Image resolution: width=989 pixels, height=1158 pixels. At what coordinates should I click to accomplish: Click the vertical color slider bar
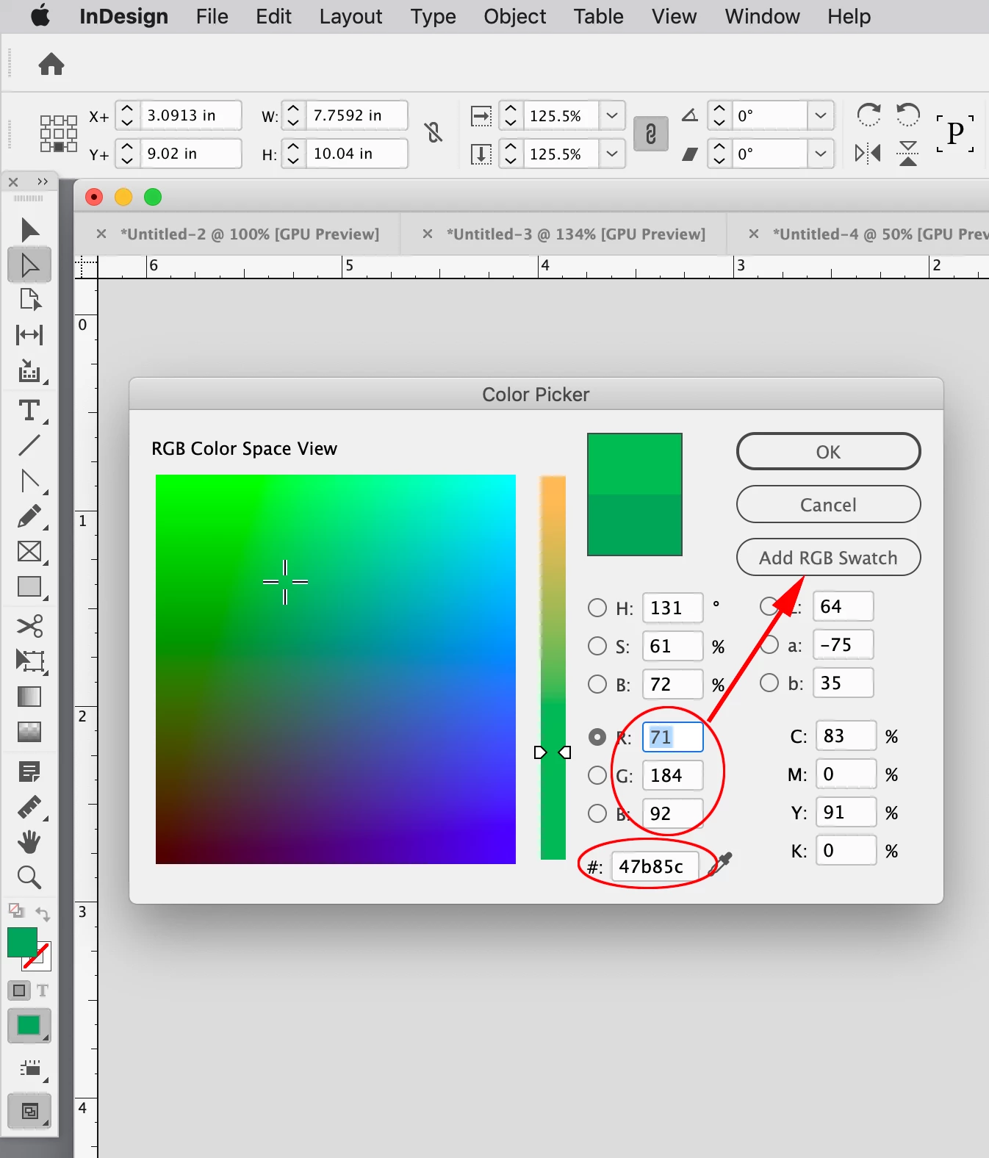(x=553, y=667)
